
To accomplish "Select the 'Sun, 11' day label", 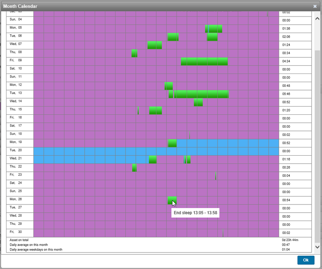I will [x=15, y=76].
